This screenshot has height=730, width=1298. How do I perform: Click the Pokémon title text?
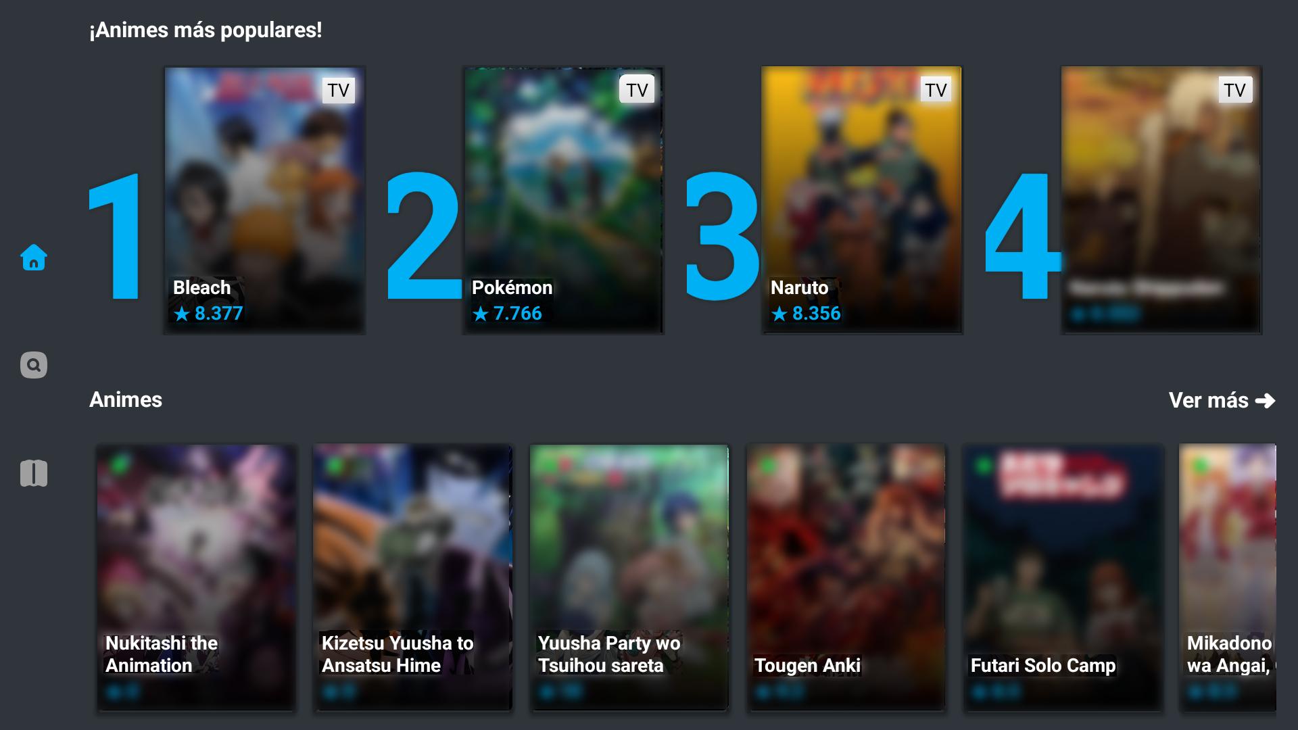512,288
